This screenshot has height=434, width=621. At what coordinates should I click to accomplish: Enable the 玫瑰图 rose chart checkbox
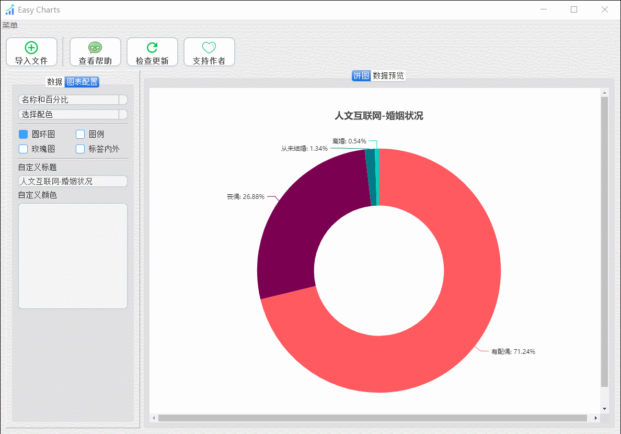[24, 149]
